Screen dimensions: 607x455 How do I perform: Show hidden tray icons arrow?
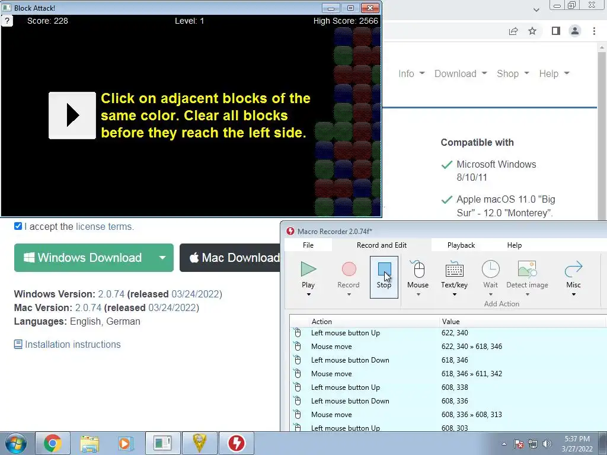coord(504,444)
